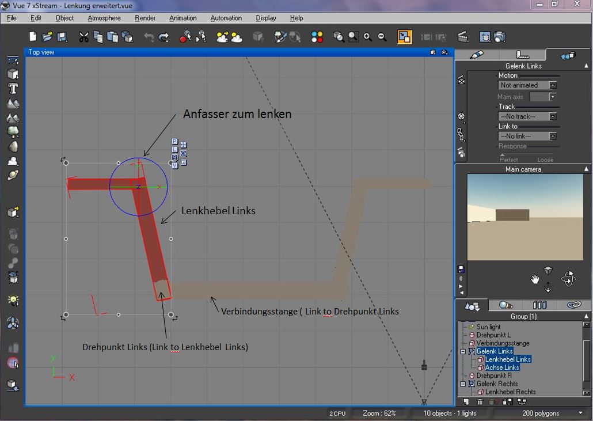Viewport: 593px width, 421px height.
Task: Click the pan hand camera control
Action: (x=535, y=280)
